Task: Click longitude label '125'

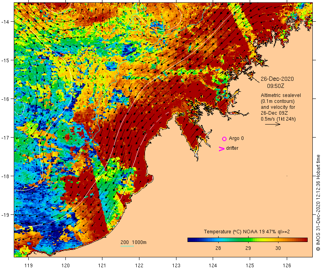Action: click(x=250, y=265)
